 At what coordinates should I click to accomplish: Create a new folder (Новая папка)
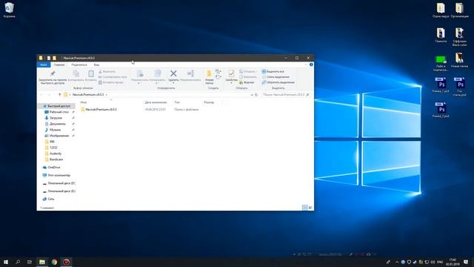coord(209,77)
